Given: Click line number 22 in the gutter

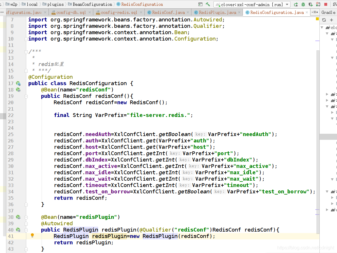Looking at the screenshot, I should [x=11, y=115].
